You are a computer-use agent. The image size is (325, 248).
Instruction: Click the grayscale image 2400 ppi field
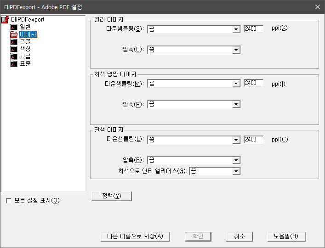point(253,83)
